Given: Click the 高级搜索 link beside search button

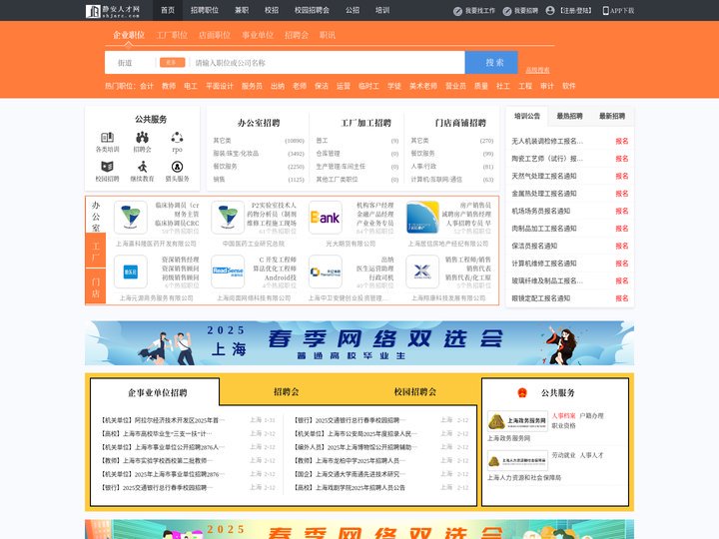Looking at the screenshot, I should [537, 70].
